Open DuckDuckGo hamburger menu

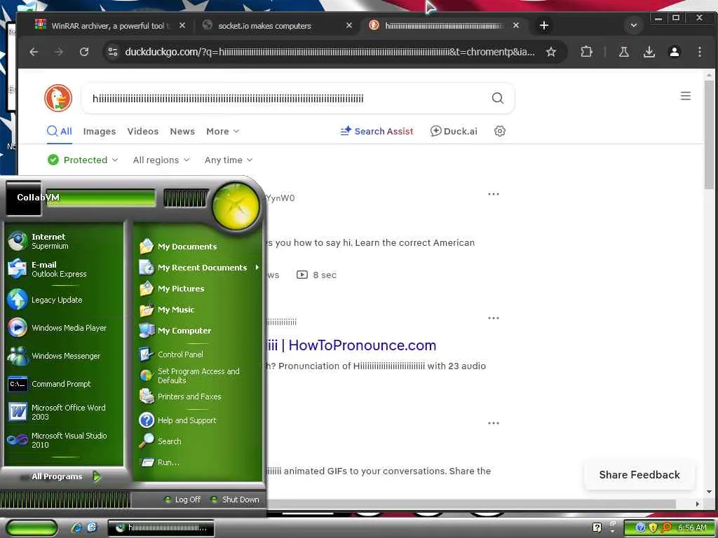[x=686, y=95]
